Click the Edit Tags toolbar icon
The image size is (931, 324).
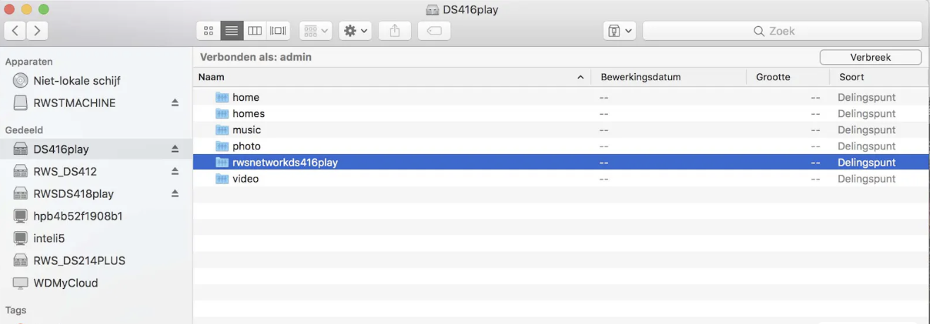pyautogui.click(x=434, y=31)
